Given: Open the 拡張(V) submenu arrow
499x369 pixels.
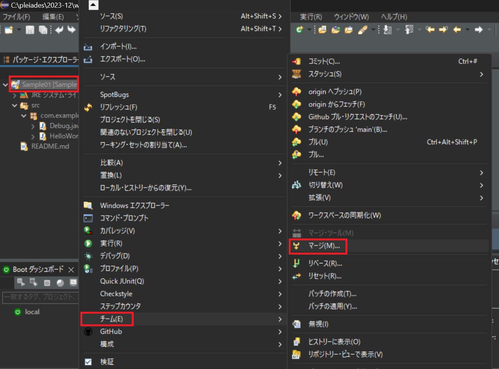Looking at the screenshot, I should point(481,198).
